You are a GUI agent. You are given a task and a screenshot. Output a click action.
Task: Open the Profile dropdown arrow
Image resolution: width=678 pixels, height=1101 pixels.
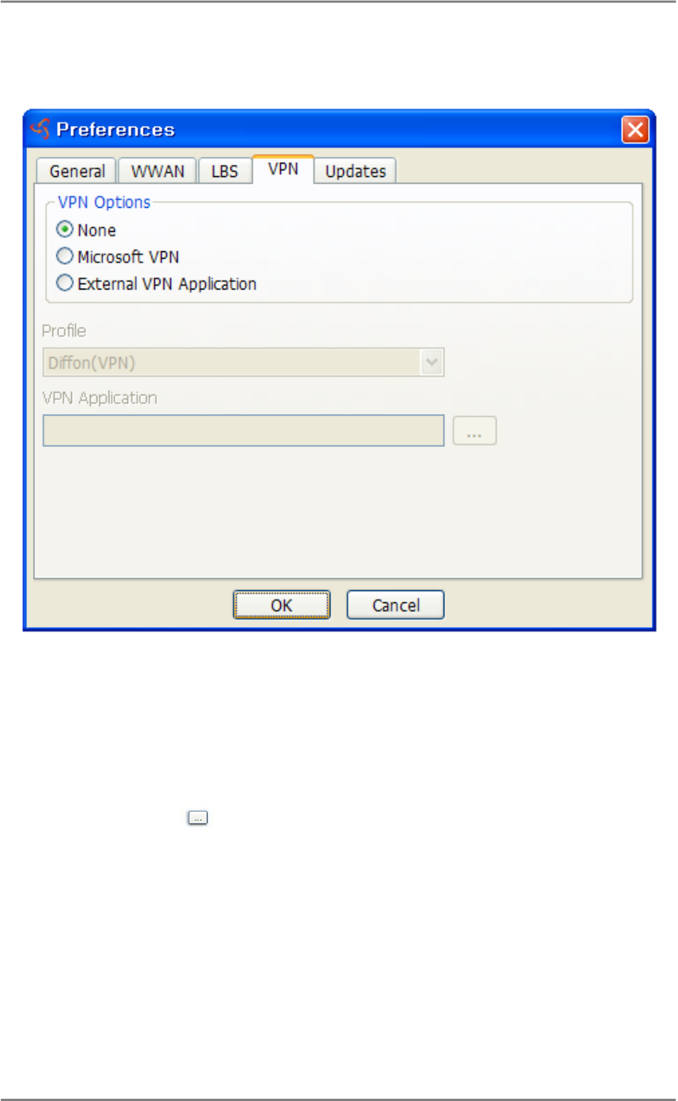[432, 362]
